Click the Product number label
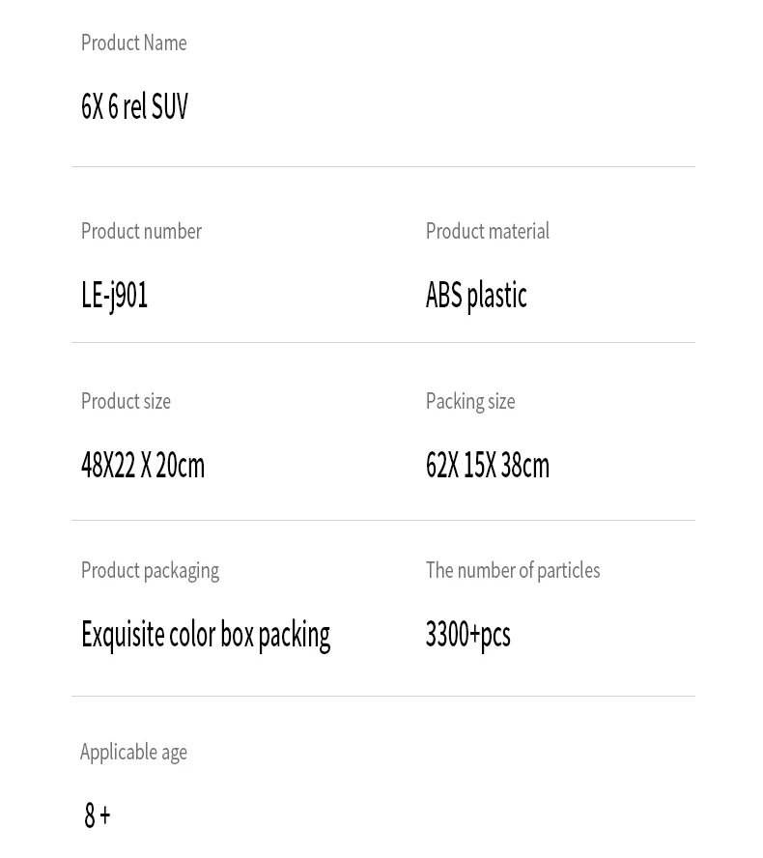The image size is (763, 858). [141, 232]
